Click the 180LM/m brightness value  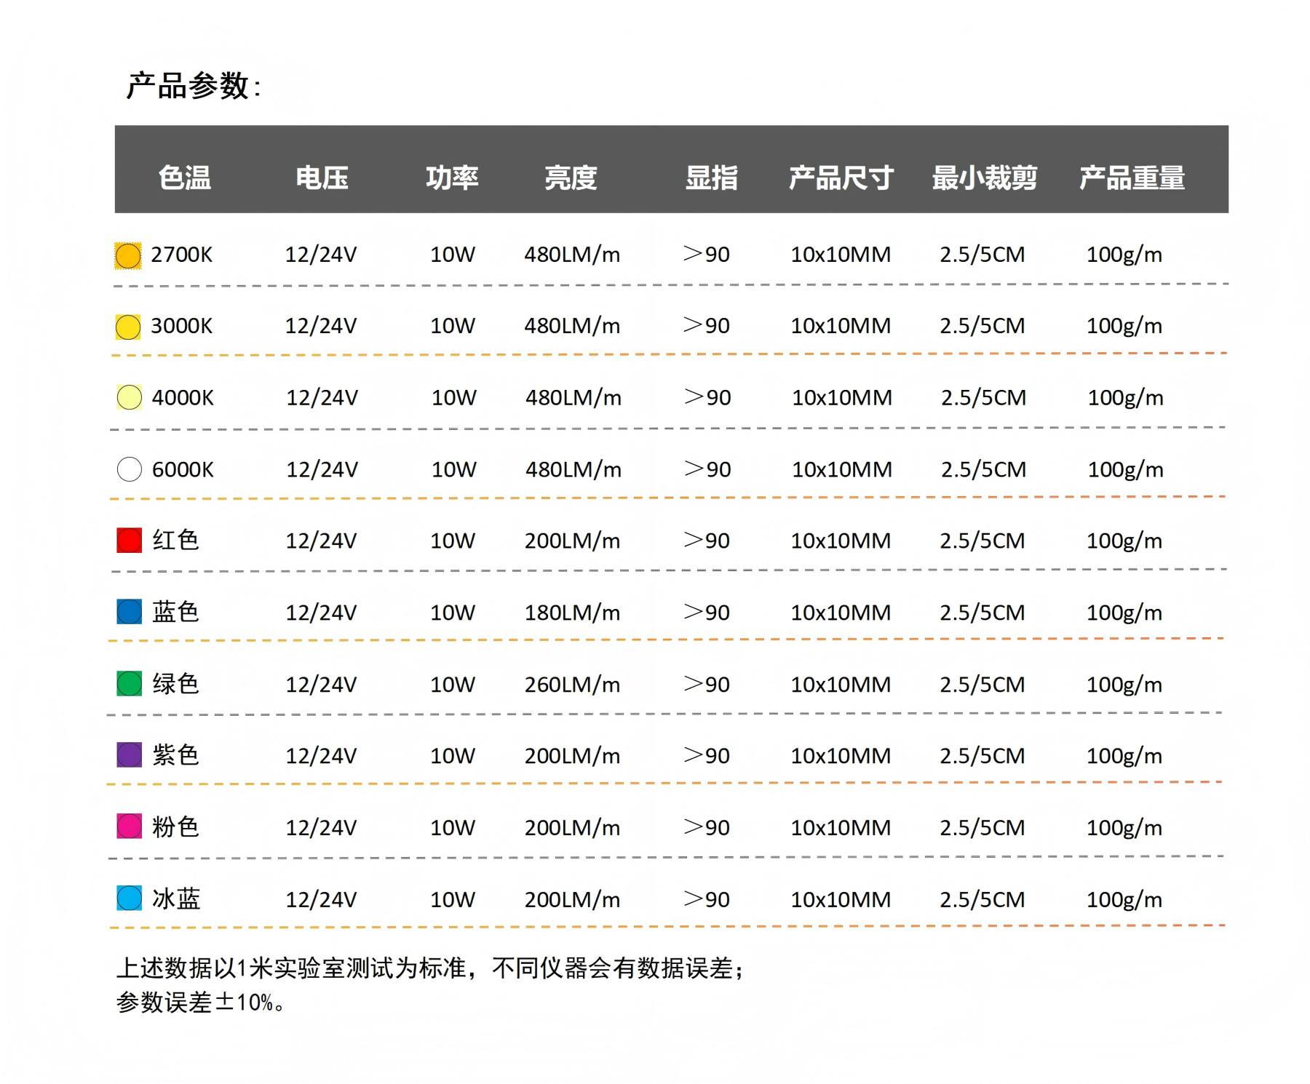pos(573,612)
